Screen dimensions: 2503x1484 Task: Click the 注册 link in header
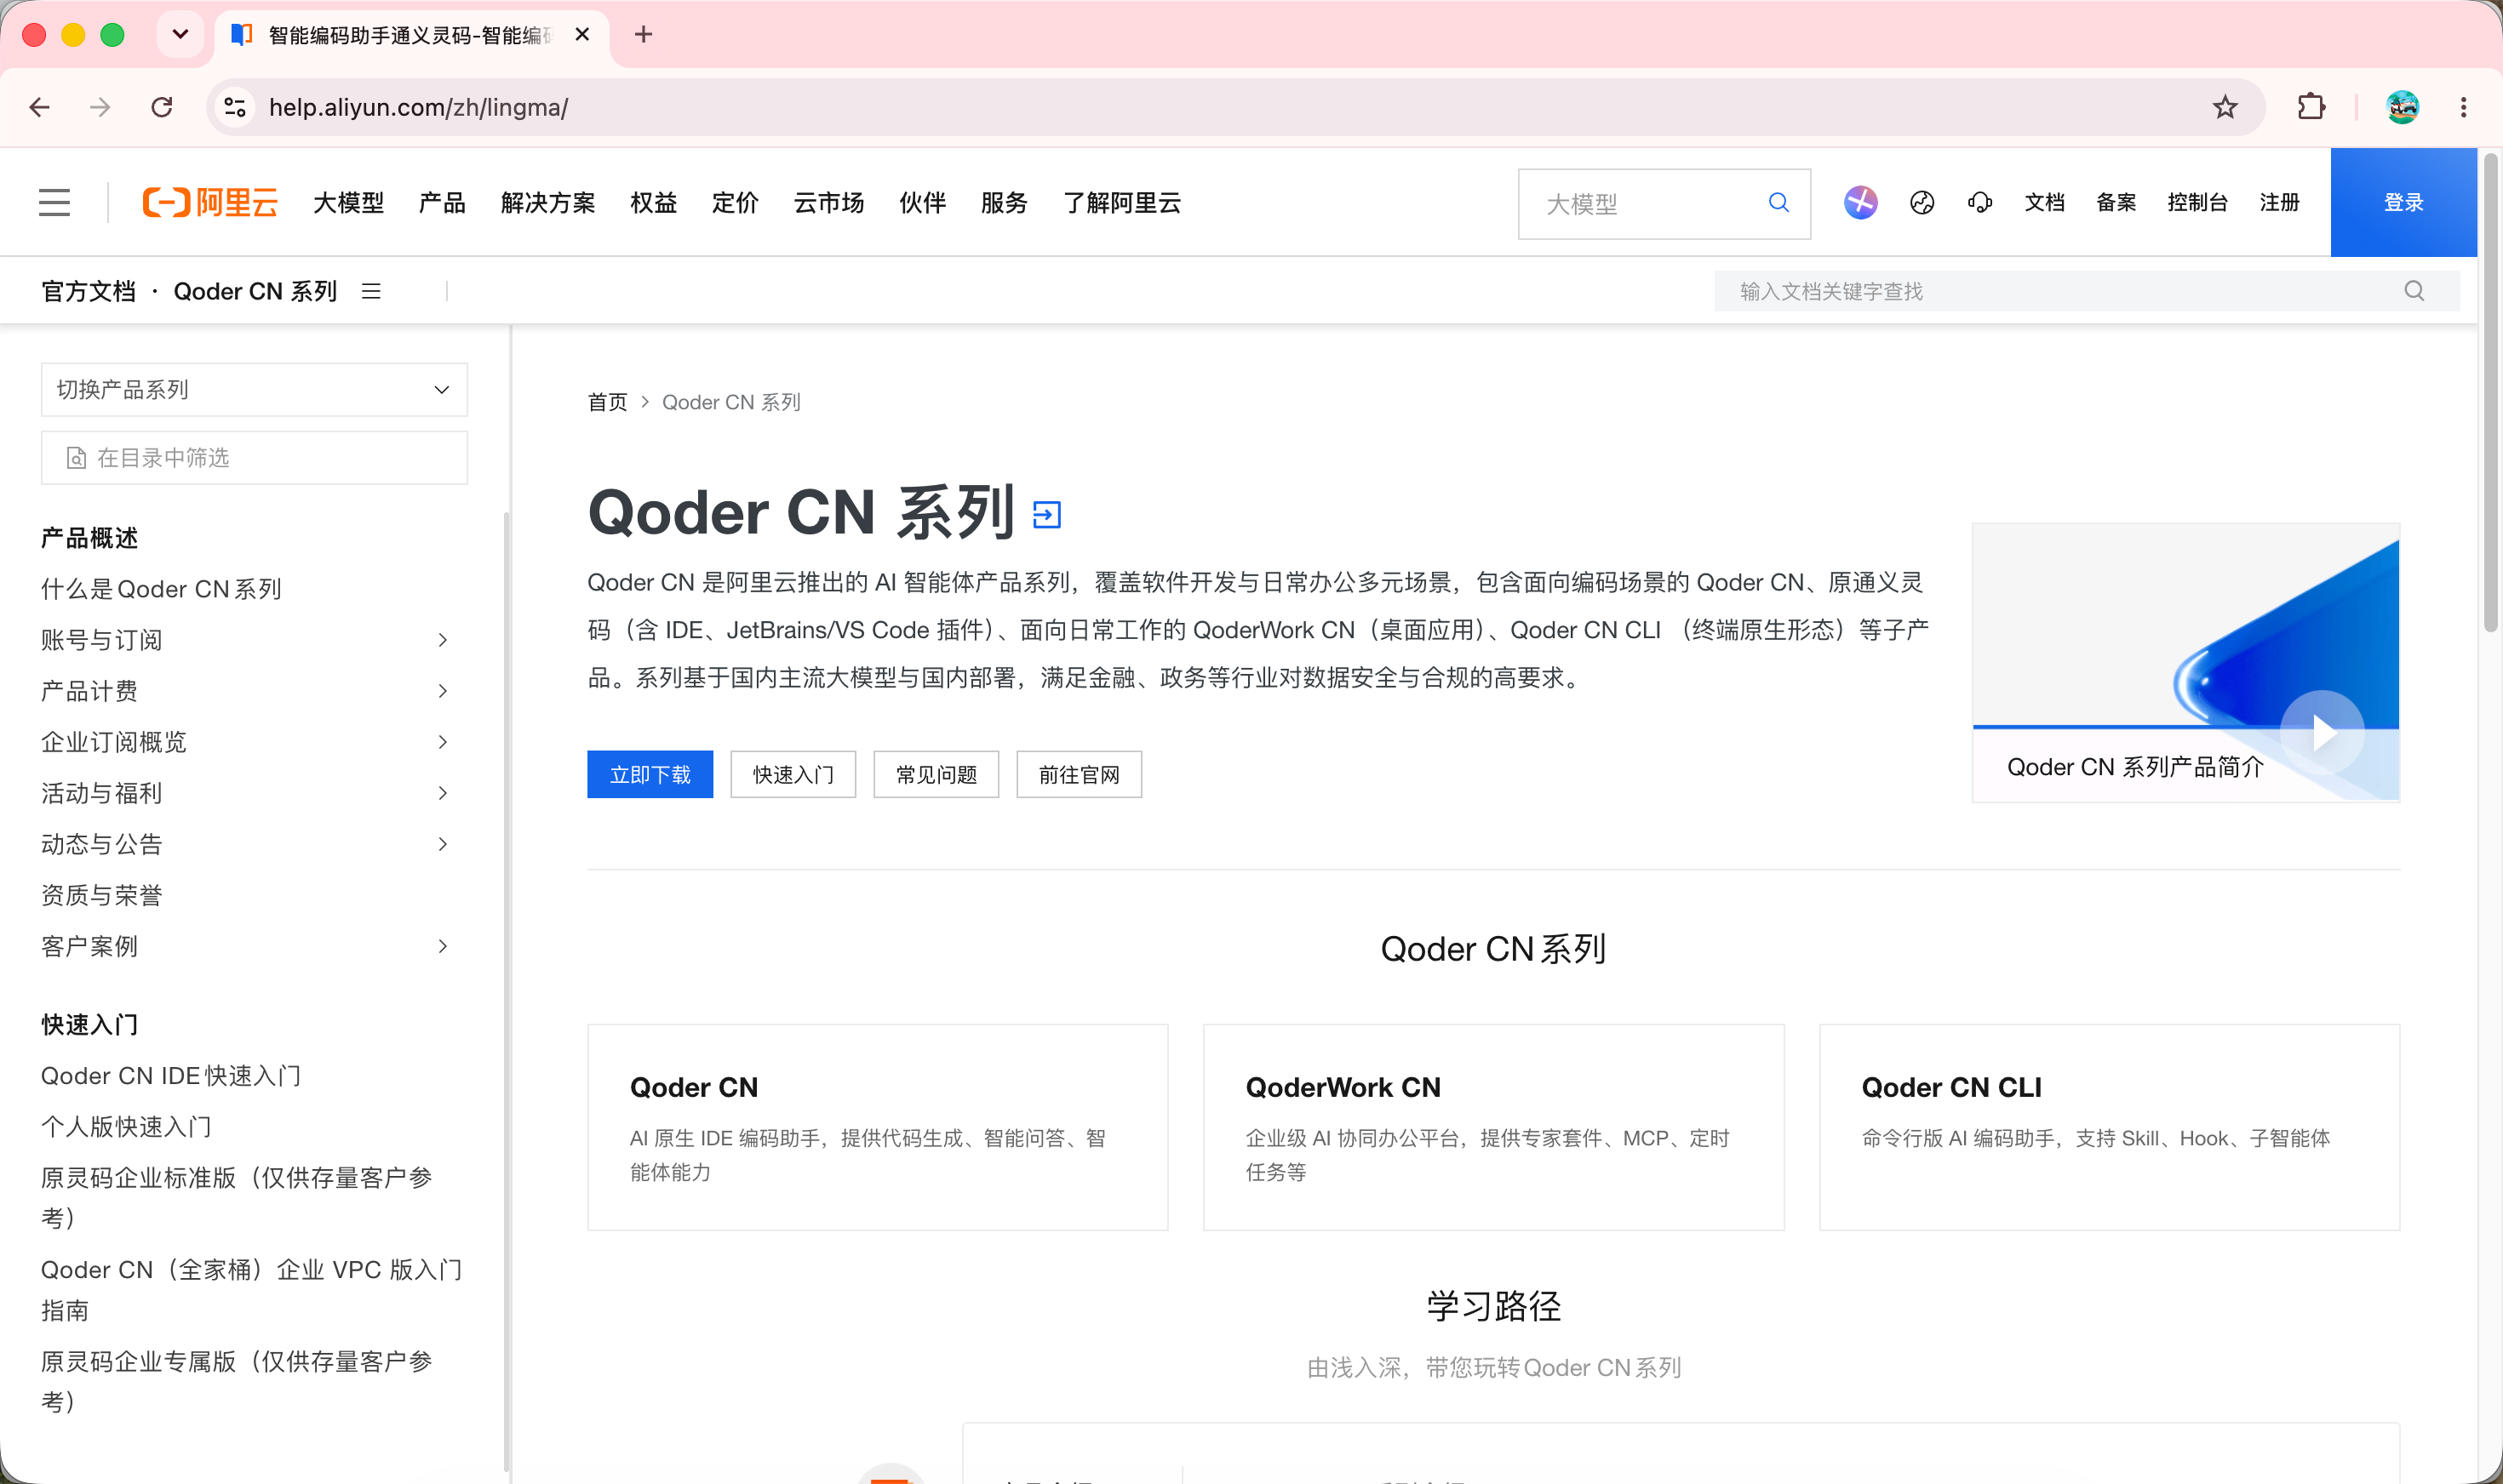click(2279, 203)
